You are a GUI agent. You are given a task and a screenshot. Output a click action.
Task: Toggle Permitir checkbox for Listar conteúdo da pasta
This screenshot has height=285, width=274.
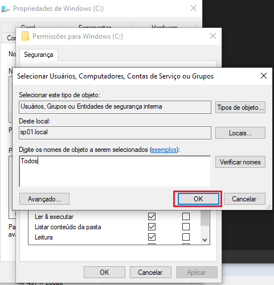pyautogui.click(x=152, y=226)
